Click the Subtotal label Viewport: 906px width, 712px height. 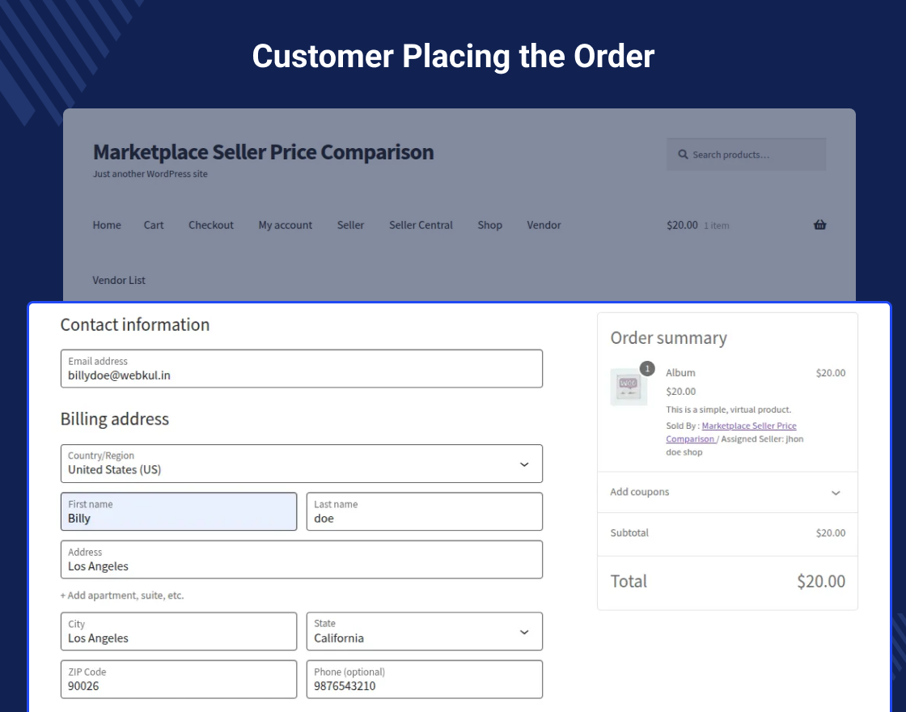tap(629, 533)
